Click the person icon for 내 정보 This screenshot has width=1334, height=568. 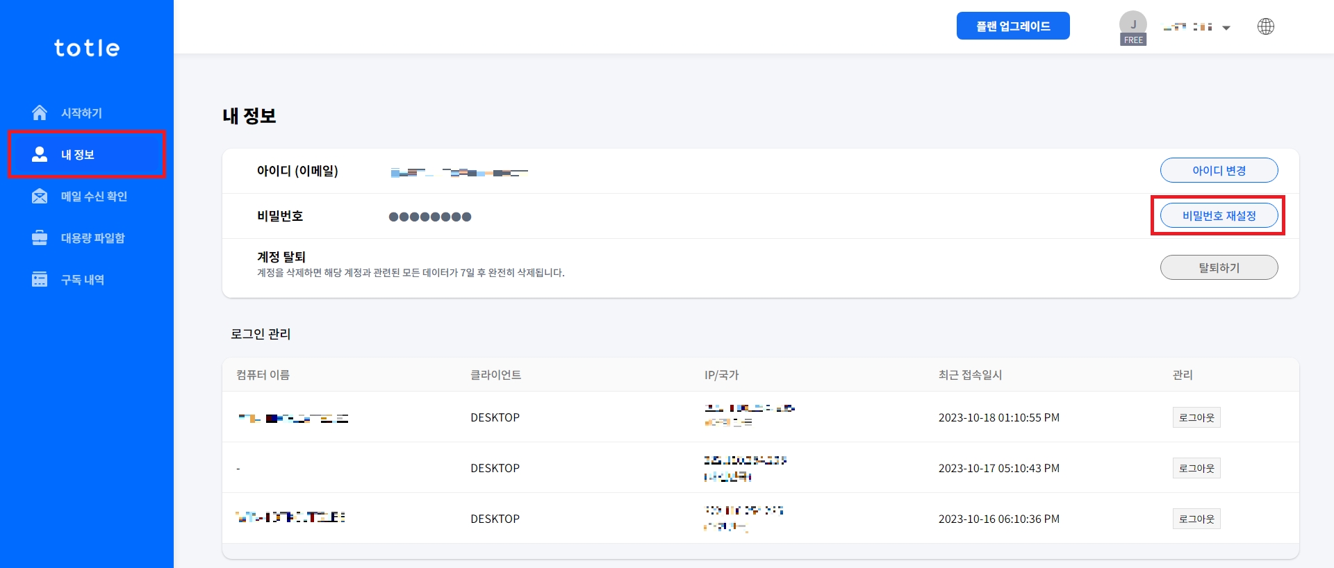[x=40, y=154]
